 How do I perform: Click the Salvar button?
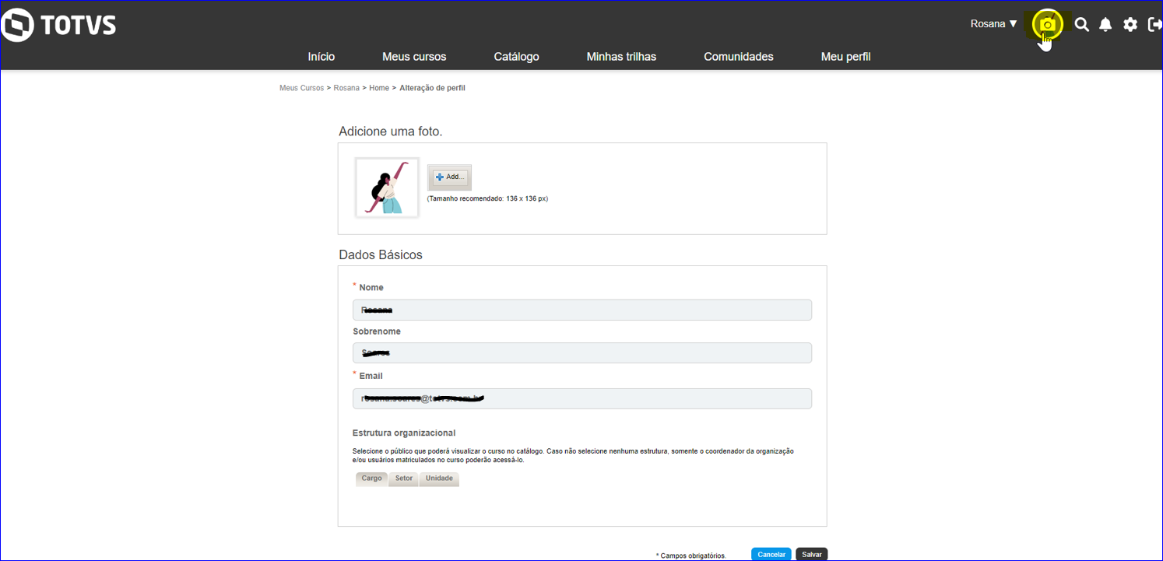[812, 554]
